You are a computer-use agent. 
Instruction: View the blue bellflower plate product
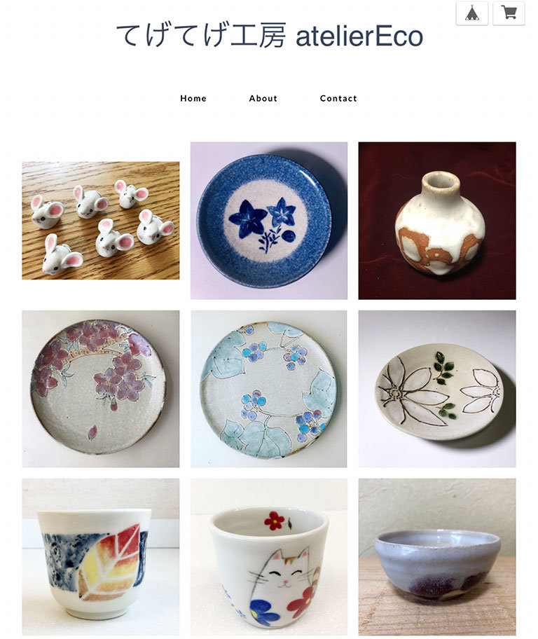pyautogui.click(x=269, y=221)
